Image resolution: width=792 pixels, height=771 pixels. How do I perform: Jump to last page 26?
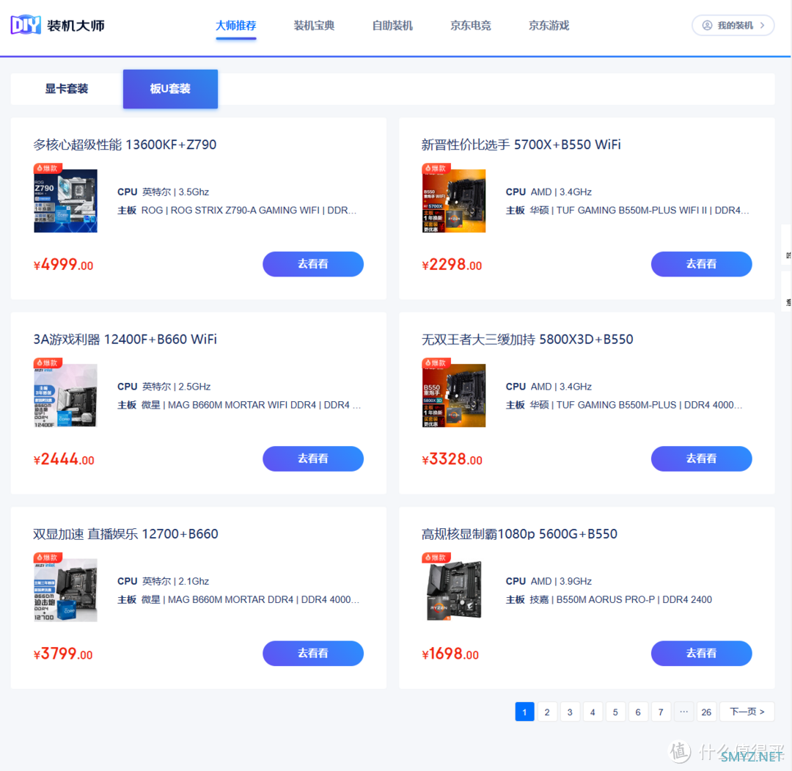pyautogui.click(x=706, y=712)
